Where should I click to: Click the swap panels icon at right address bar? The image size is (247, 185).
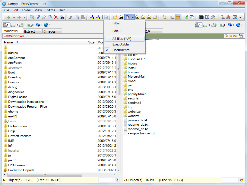[x=241, y=36]
